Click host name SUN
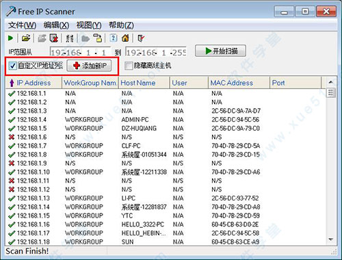This screenshot has height=260, width=342. tap(127, 242)
